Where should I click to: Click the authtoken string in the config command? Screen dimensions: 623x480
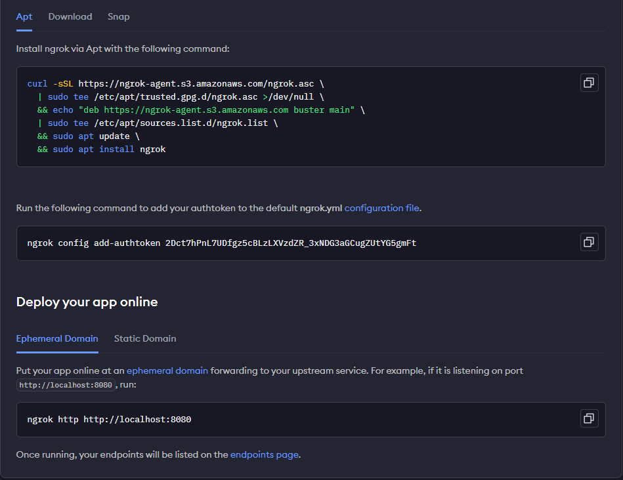pos(290,243)
